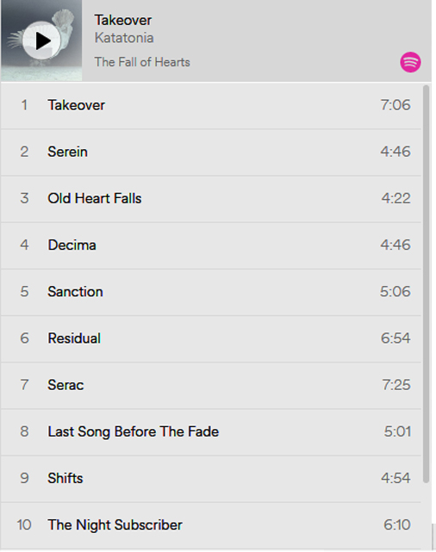Select track 9 Shifts

211,479
